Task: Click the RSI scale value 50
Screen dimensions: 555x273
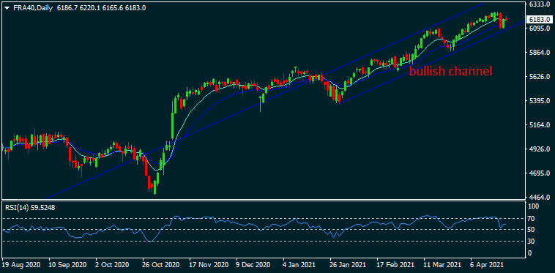Action: click(531, 230)
